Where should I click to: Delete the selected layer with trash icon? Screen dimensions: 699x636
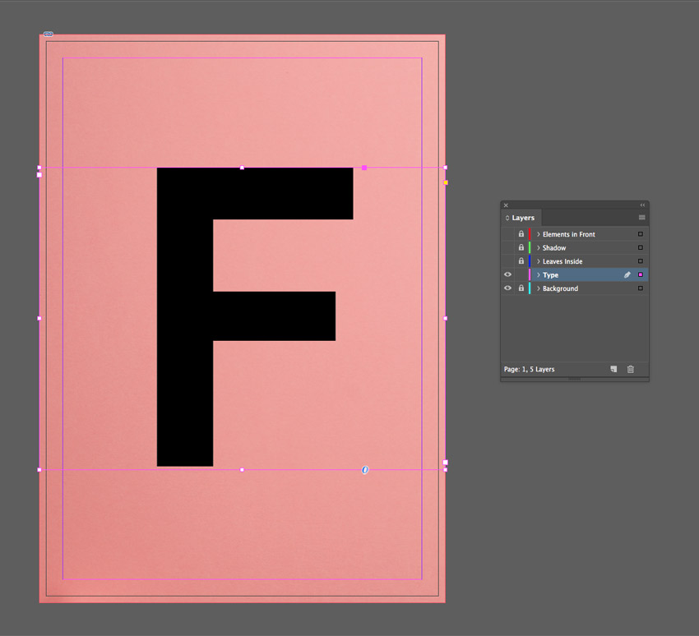click(631, 369)
